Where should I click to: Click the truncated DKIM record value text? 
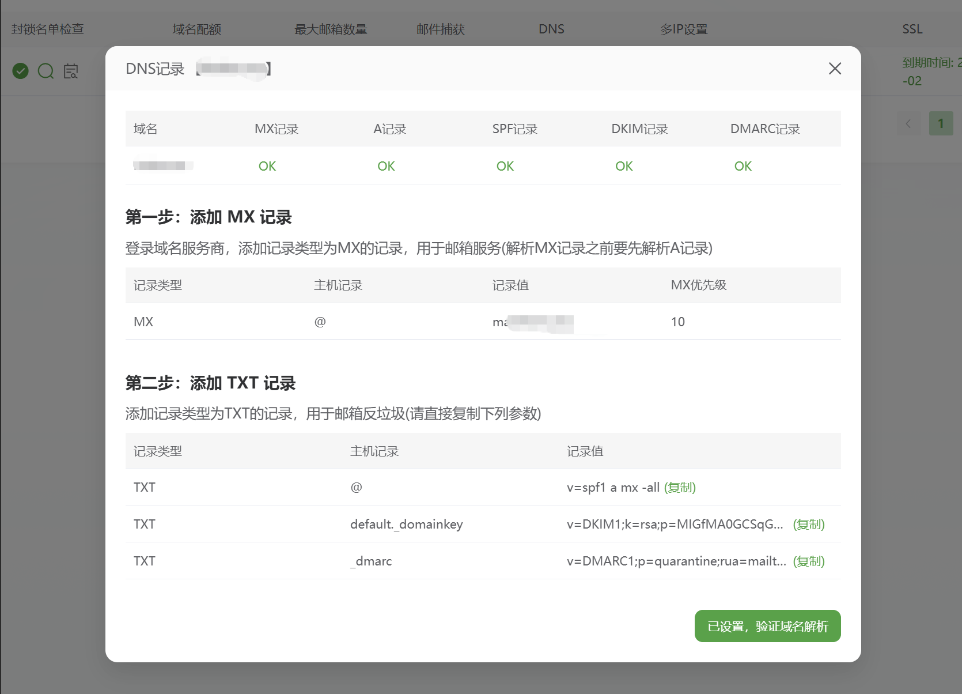tap(675, 525)
